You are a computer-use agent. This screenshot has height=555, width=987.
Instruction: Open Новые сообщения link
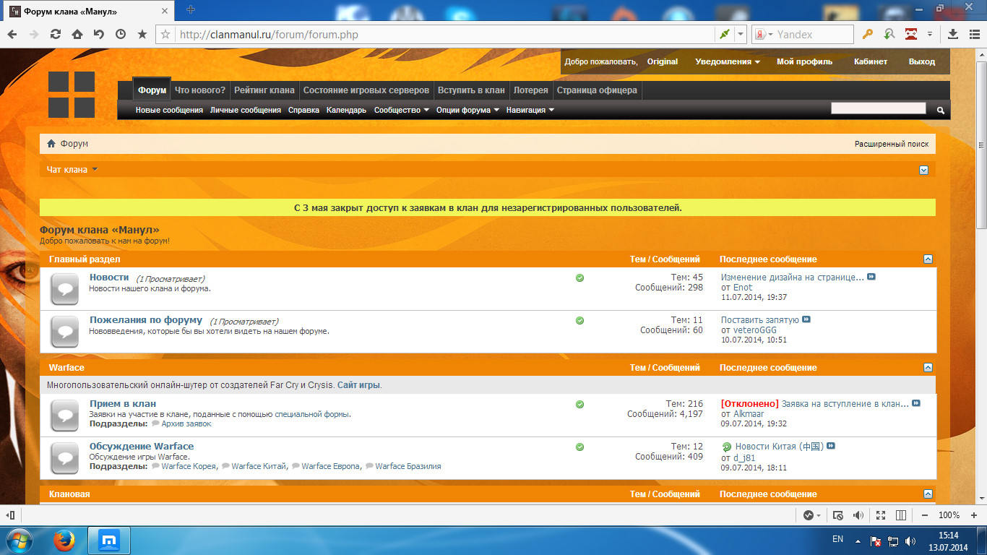[169, 110]
